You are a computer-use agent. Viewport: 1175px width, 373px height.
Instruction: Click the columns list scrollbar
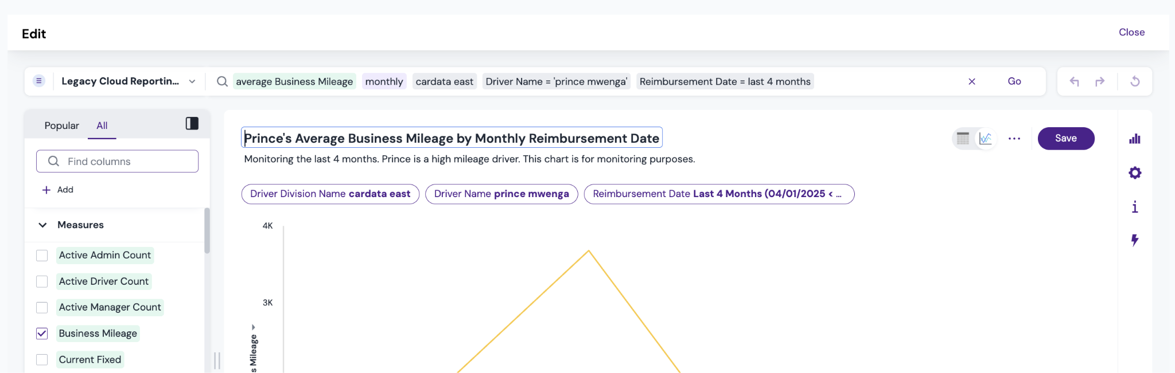[207, 230]
